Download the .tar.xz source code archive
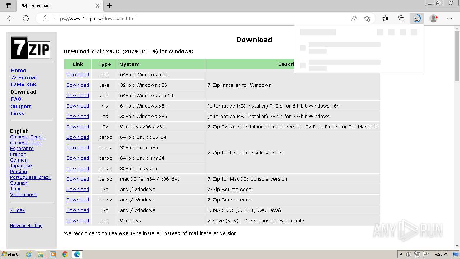This screenshot has height=259, width=460. pyautogui.click(x=78, y=200)
